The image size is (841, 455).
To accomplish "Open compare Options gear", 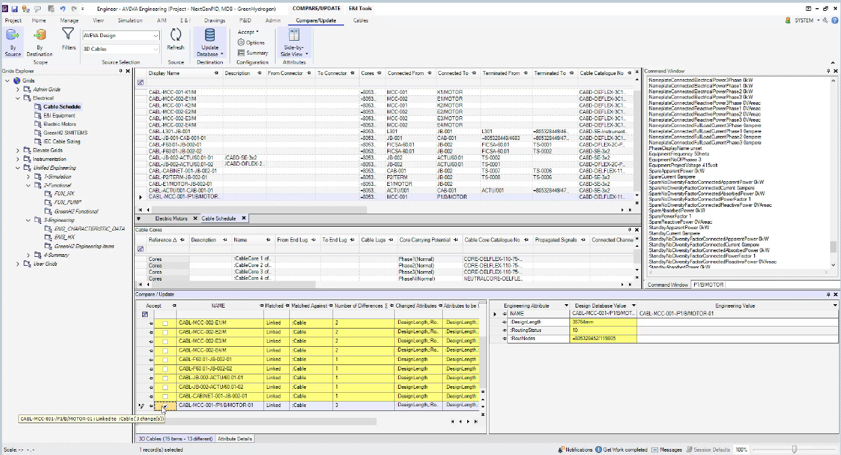I will 251,43.
